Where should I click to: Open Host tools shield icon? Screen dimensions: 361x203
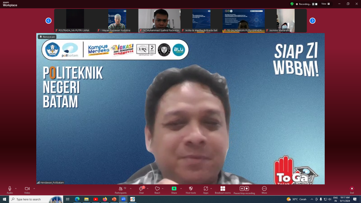[191, 189]
